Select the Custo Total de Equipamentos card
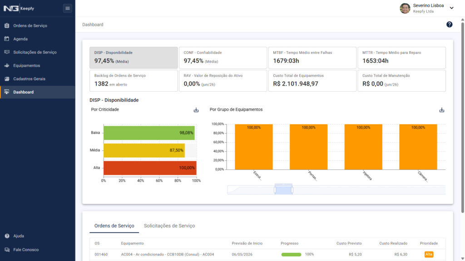This screenshot has width=465, height=261. pyautogui.click(x=312, y=81)
